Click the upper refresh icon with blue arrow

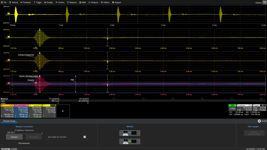pos(130,133)
